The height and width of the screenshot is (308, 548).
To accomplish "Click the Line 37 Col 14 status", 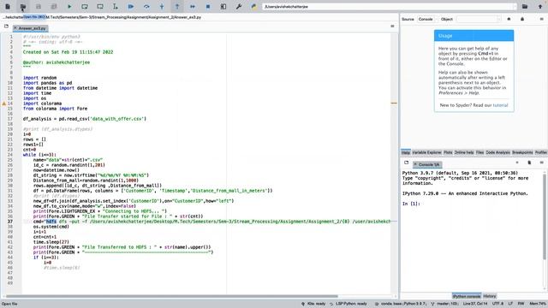I will pos(475,304).
